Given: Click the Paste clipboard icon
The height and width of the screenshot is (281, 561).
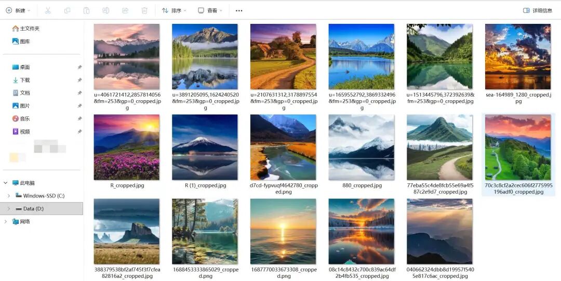Looking at the screenshot, I should pos(86,11).
